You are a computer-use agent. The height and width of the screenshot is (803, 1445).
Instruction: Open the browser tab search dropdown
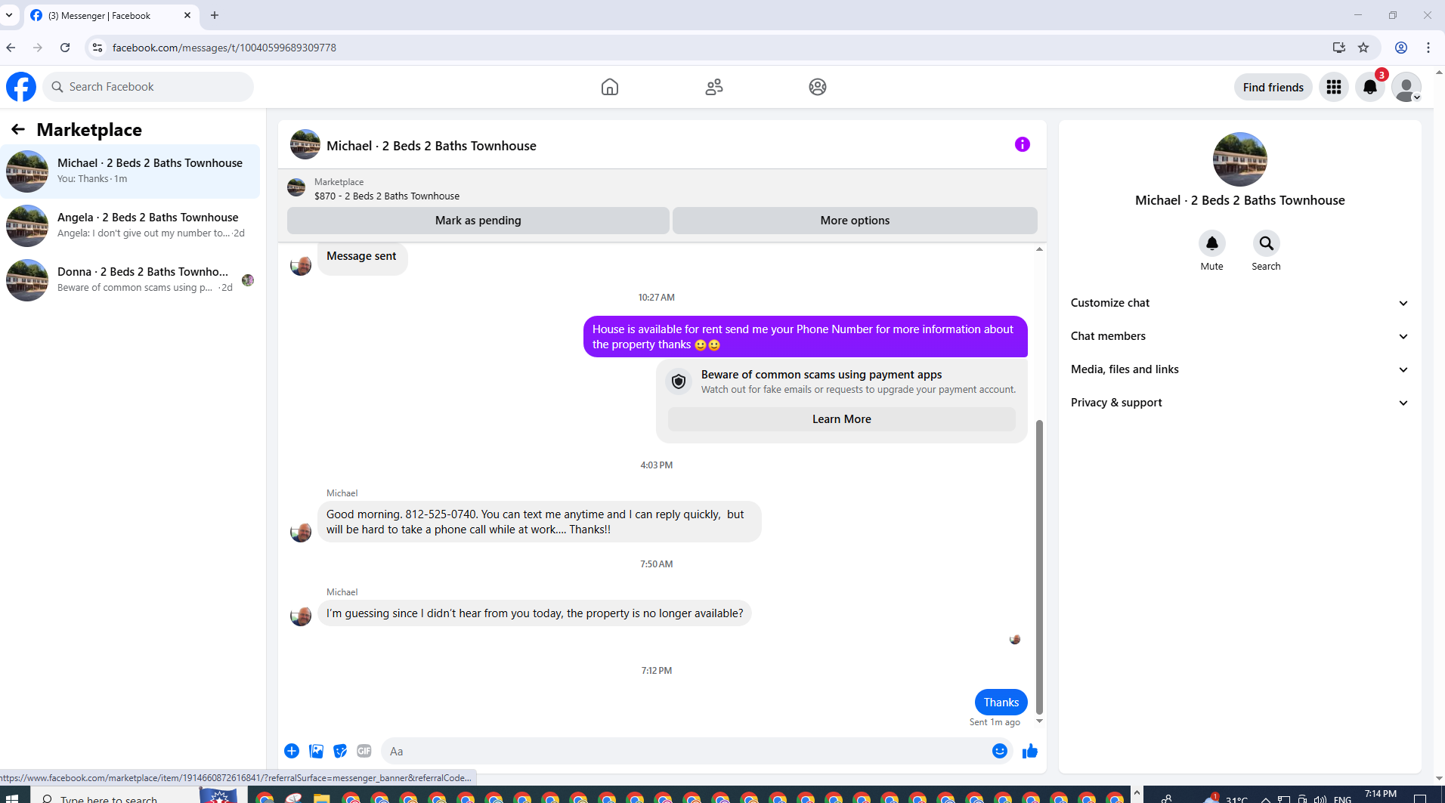click(9, 15)
